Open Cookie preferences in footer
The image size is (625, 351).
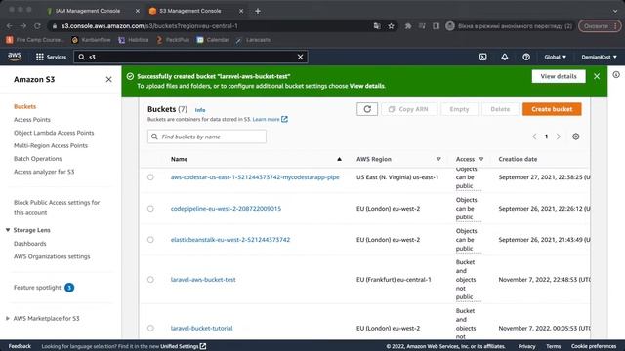594,346
